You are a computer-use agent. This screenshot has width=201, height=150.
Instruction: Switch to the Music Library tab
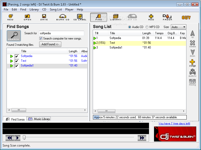click(x=39, y=119)
